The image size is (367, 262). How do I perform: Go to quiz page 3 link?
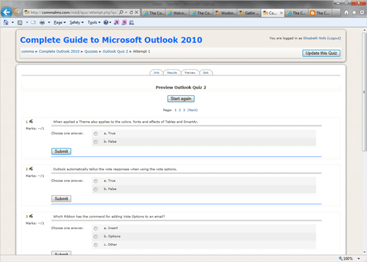pyautogui.click(x=184, y=110)
